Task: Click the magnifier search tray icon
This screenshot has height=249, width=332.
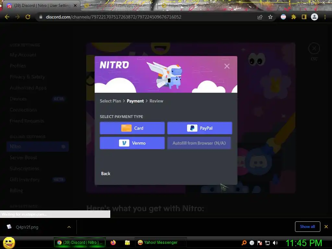Action: [x=244, y=243]
